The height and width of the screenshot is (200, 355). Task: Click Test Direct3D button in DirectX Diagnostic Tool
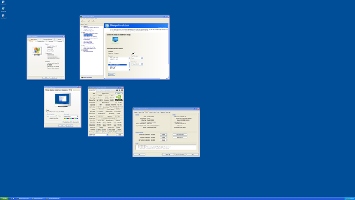pyautogui.click(x=180, y=137)
